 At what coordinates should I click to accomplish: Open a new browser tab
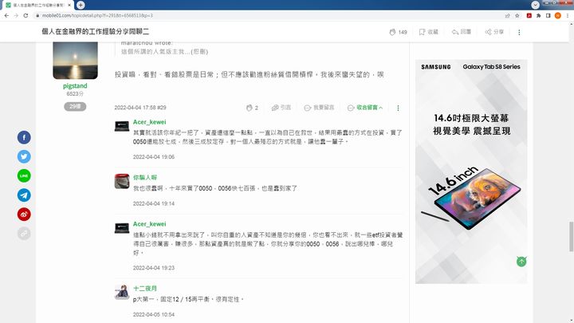pos(81,5)
